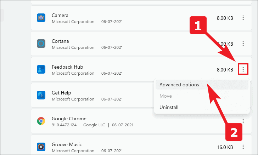Viewport: 258px width, 155px height.
Task: Open the three-dot menu for Cortana
Action: coord(243,44)
